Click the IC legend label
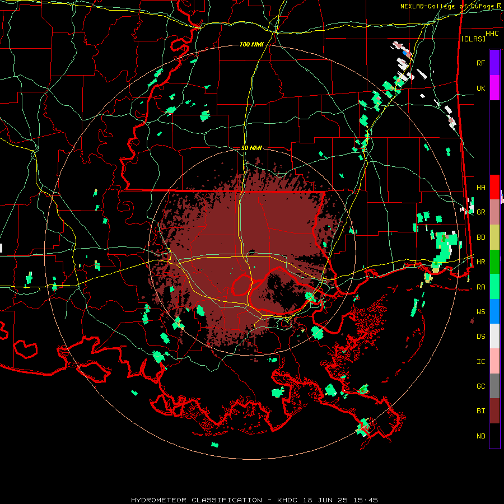 pos(481,362)
